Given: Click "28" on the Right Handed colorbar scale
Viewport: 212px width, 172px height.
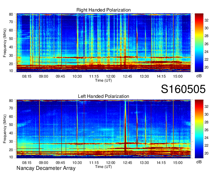Looking at the screenshot, I should (x=206, y=36).
